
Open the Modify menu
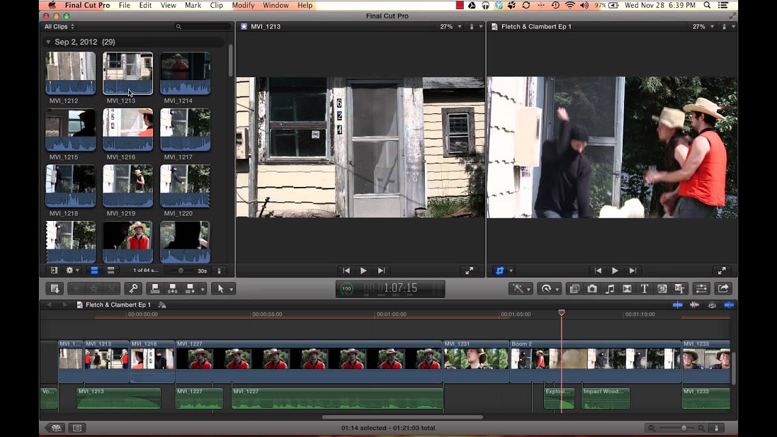(x=243, y=5)
